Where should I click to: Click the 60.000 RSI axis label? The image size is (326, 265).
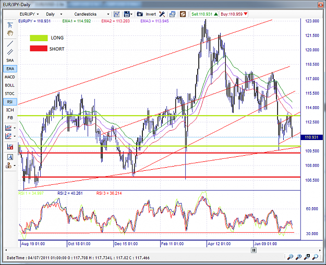click(x=312, y=209)
